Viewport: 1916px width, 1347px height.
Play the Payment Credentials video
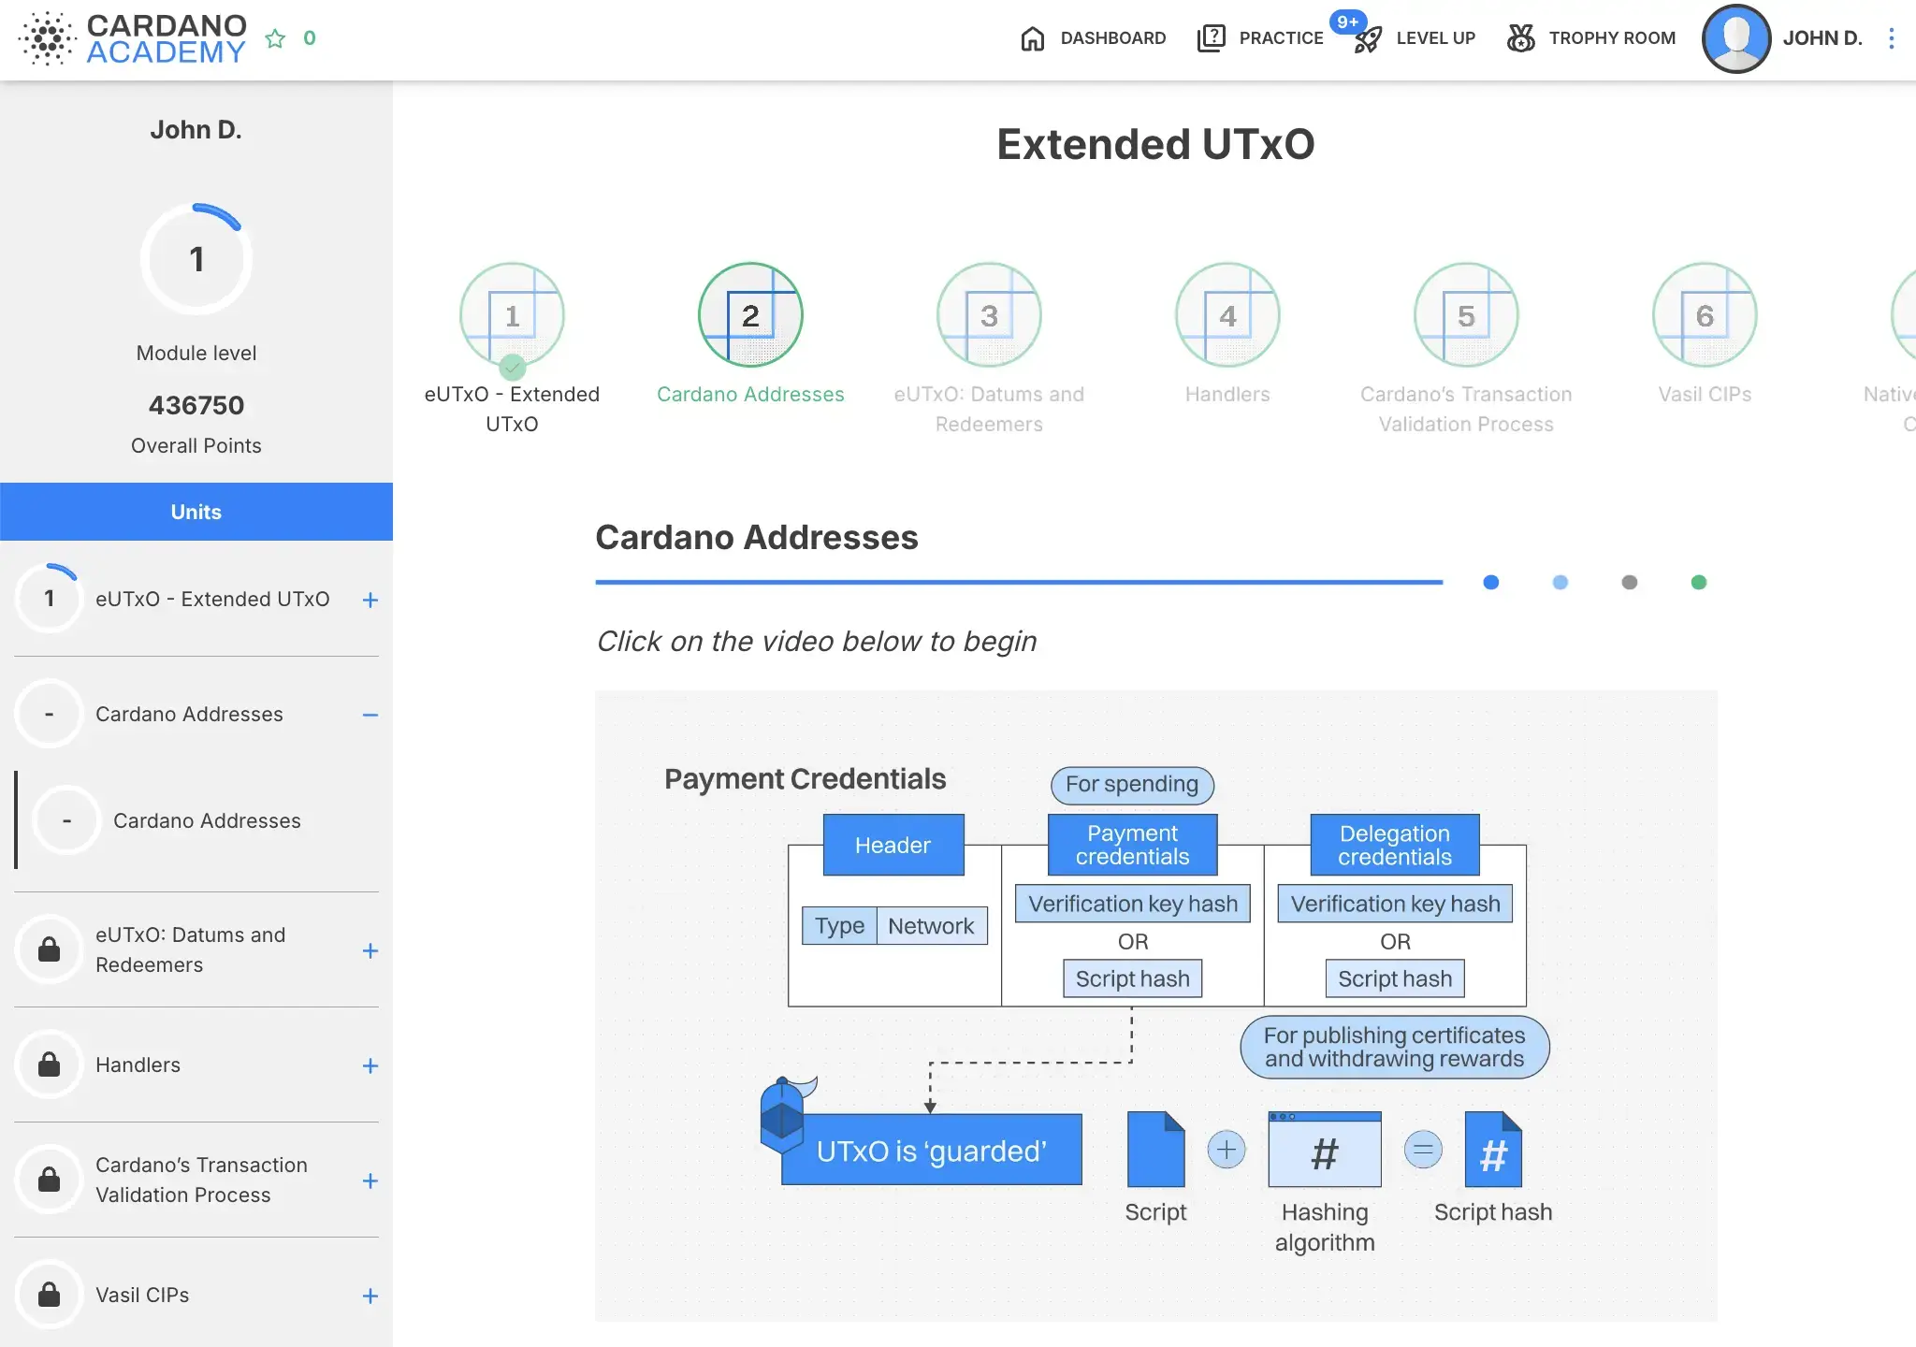1156,1006
